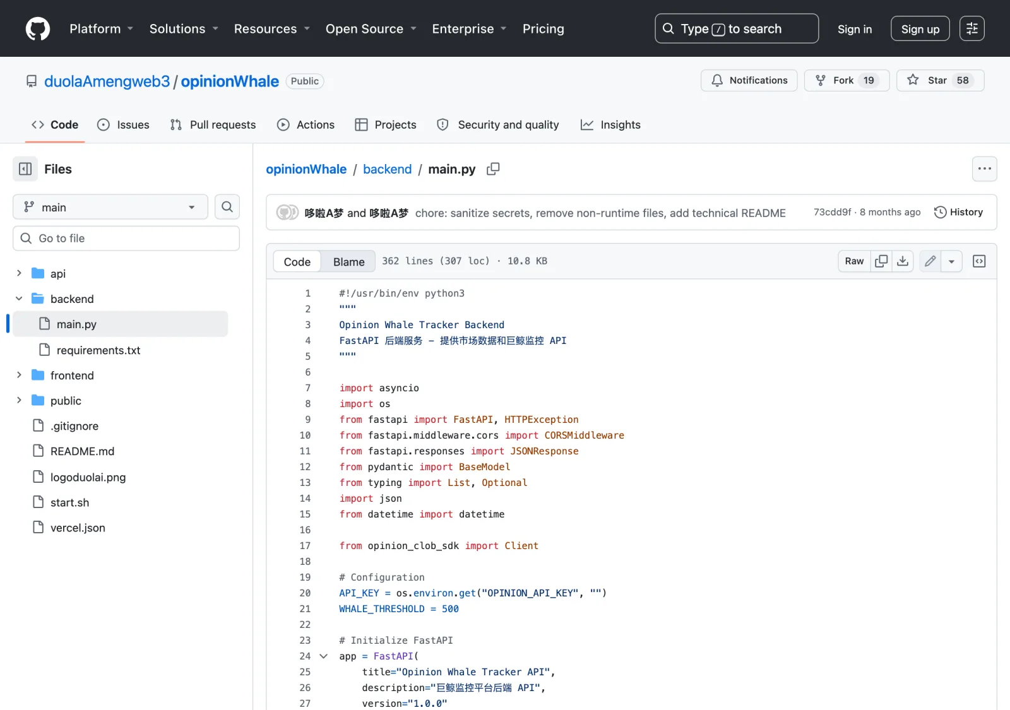Click the Sign in link
Viewport: 1010px width, 710px height.
[854, 29]
